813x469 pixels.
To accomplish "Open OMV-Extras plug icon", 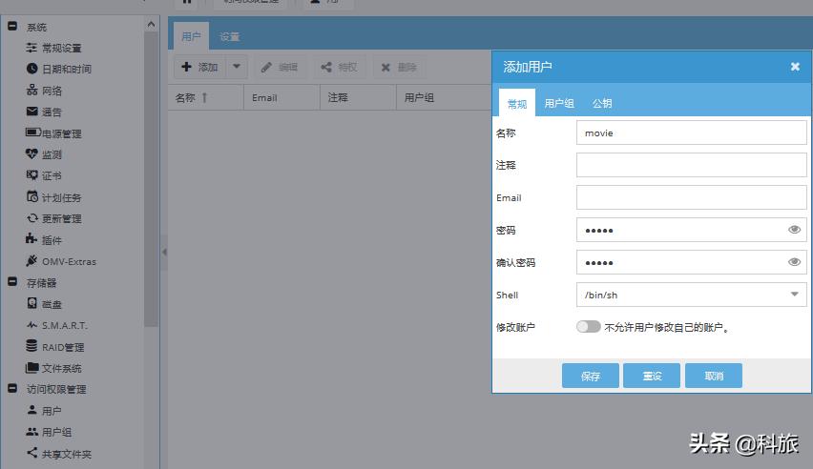I will 32,261.
